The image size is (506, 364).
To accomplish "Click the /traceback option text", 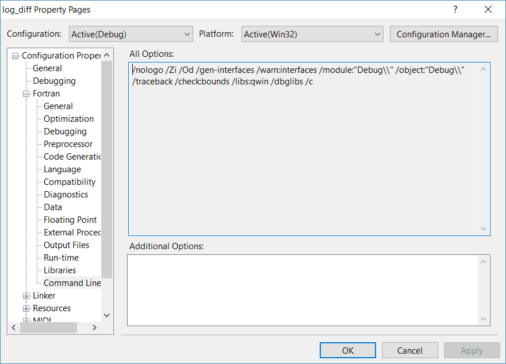I will coord(152,82).
